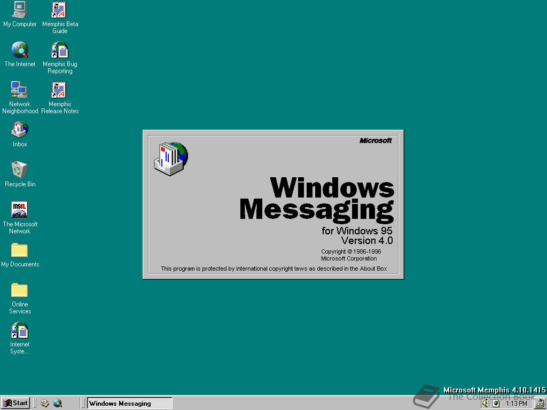Click the tray icon next to the volume speaker

click(x=496, y=404)
